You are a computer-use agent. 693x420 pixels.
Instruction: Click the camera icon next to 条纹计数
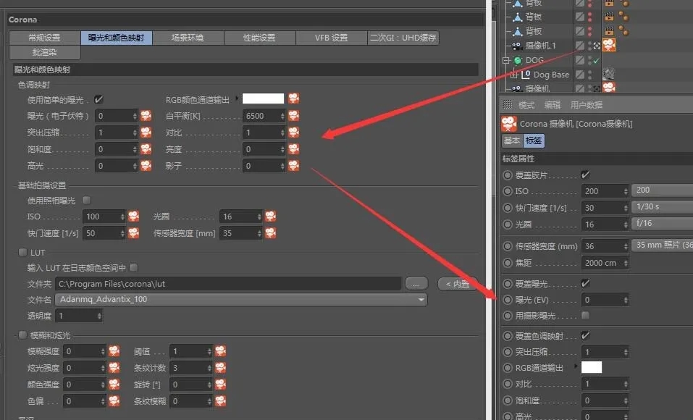coord(221,367)
